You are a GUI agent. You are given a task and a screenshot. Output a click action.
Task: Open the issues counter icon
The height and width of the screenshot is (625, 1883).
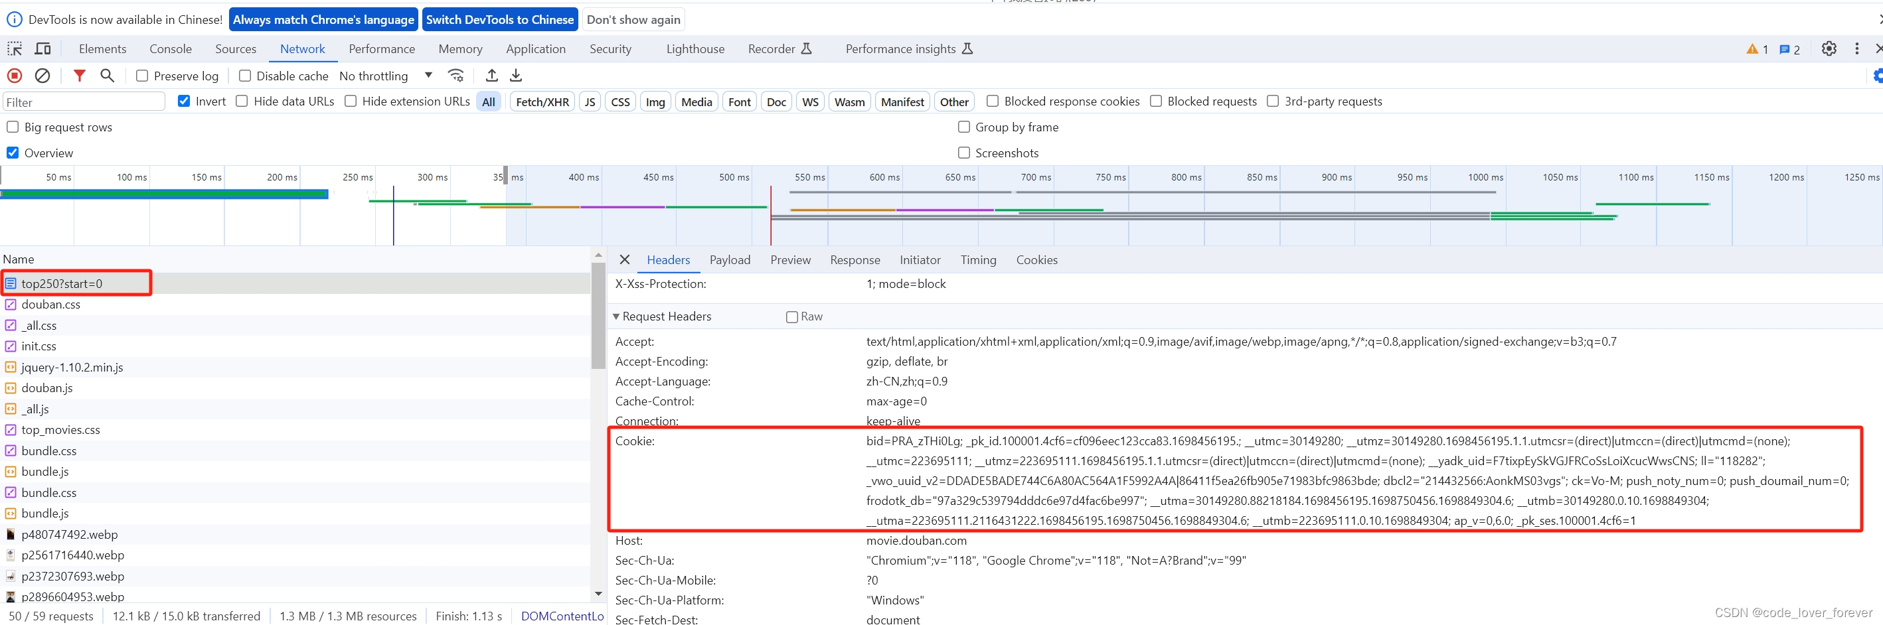[x=1789, y=49]
